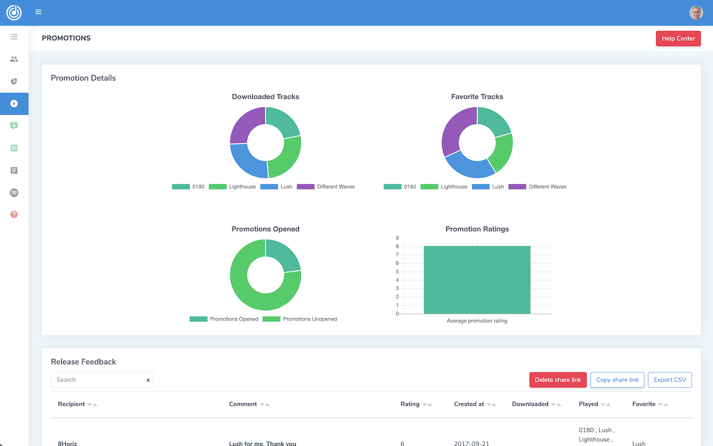Open the green contact chat sidebar icon
Screen dimensions: 713x446
coord(14,126)
